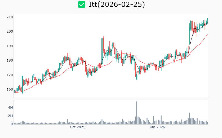The image size is (222, 138).
Task: Click the Oct 2025 date axis label
Action: 77,127
